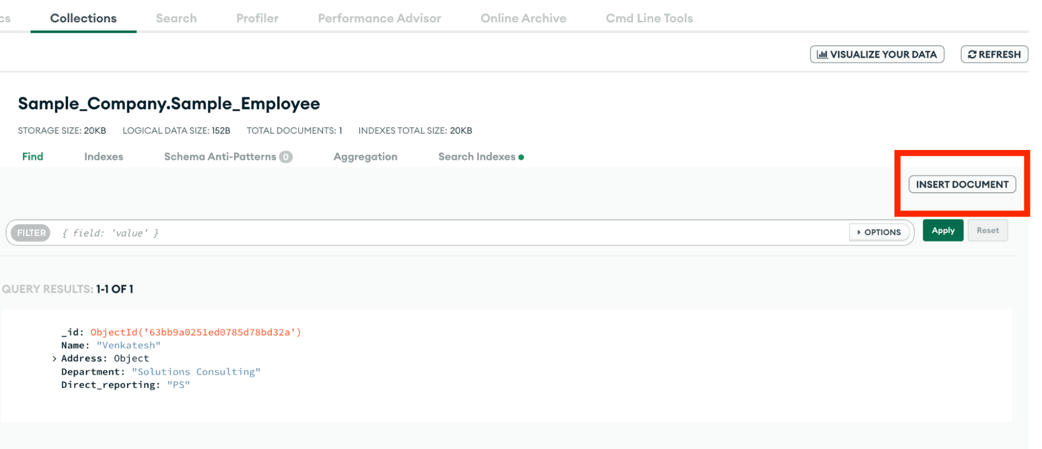This screenshot has height=449, width=1042.
Task: Open the Aggregation tab
Action: (x=365, y=157)
